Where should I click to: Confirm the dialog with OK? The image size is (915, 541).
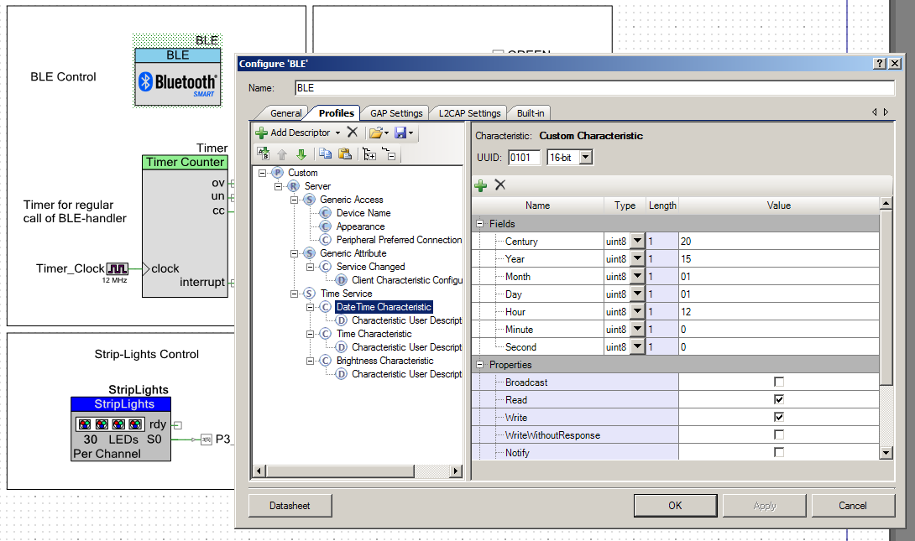coord(675,506)
